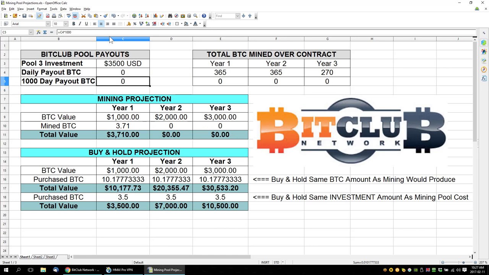Click the Save document icon
This screenshot has width=489, height=275.
tap(24, 16)
